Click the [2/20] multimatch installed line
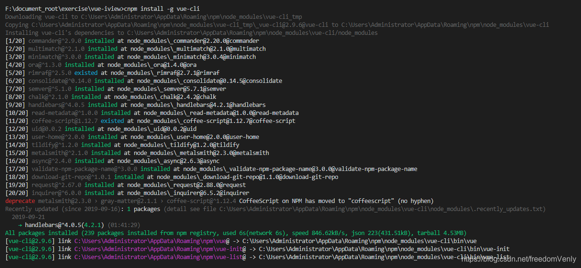This screenshot has width=581, height=268. tap(136, 49)
